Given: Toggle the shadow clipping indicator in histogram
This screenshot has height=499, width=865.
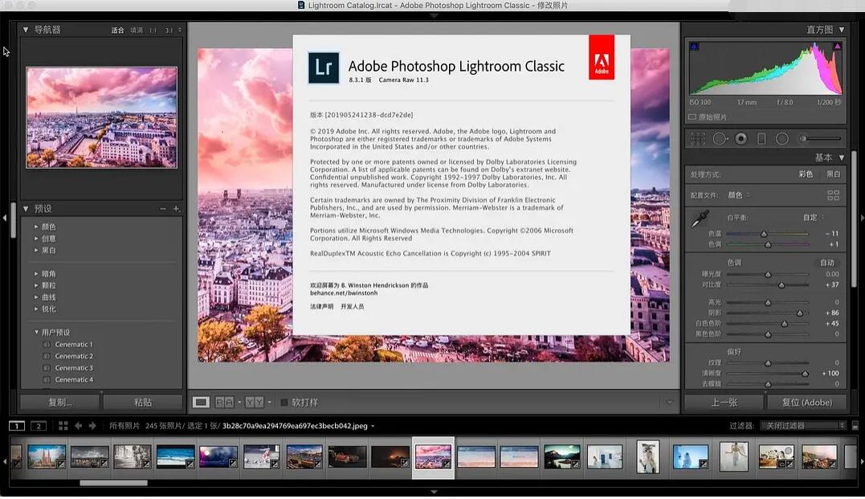Looking at the screenshot, I should [x=694, y=47].
